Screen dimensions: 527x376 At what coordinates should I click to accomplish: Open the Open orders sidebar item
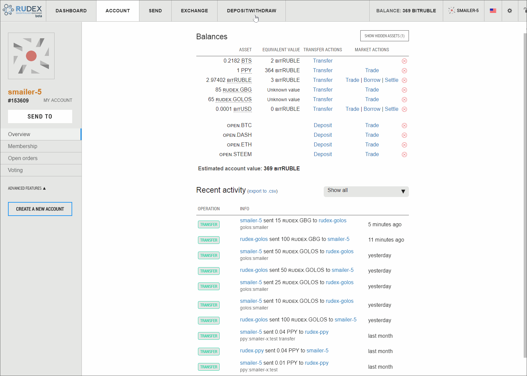(x=41, y=158)
